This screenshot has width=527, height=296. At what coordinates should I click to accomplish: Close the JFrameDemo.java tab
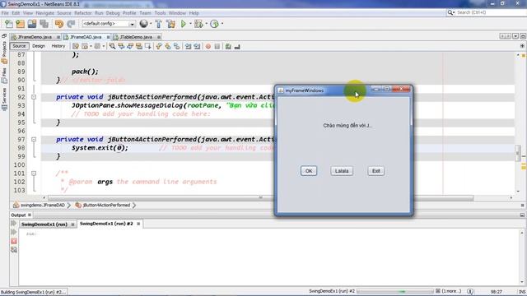(x=58, y=37)
